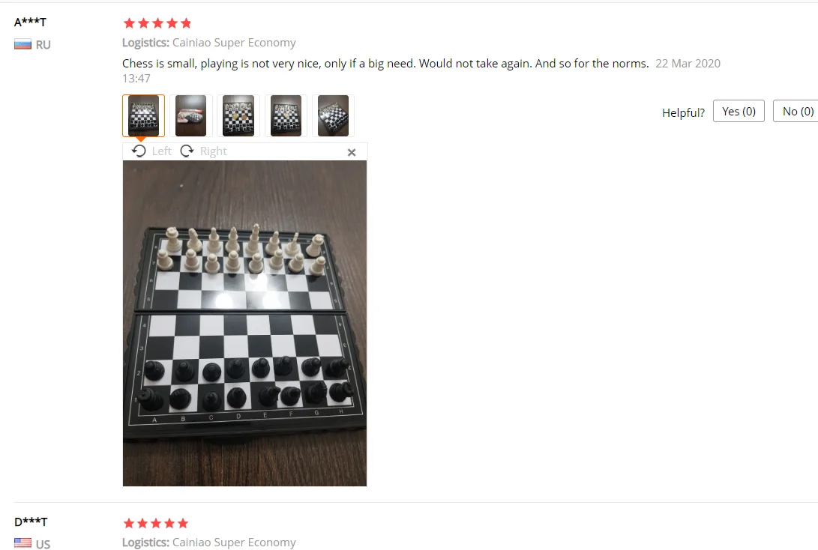818x550 pixels.
Task: Click the five-star rating of D***T's review
Action: click(155, 523)
